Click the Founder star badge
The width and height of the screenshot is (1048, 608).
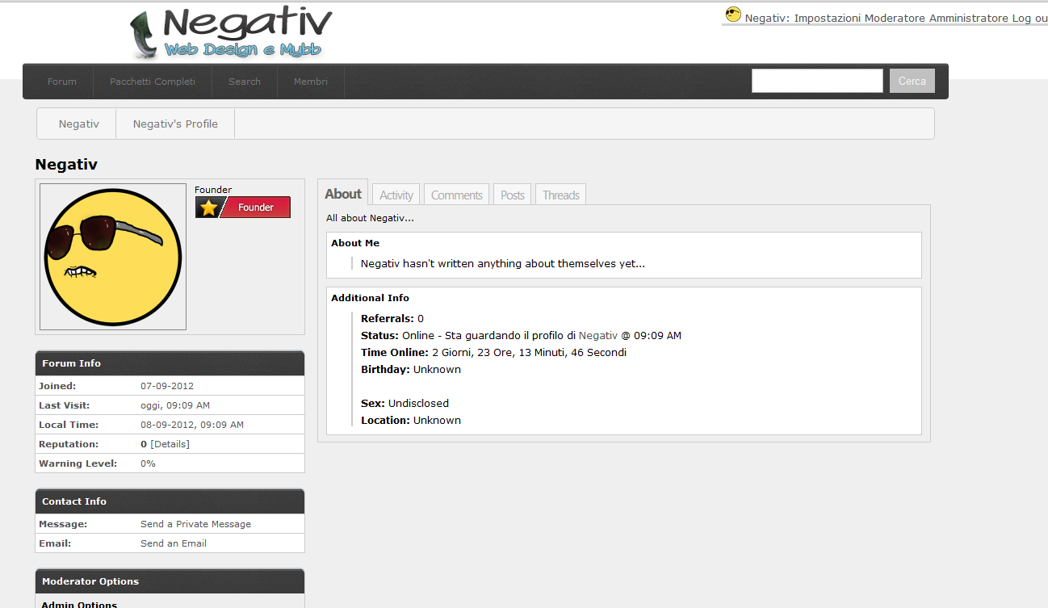[x=242, y=208]
